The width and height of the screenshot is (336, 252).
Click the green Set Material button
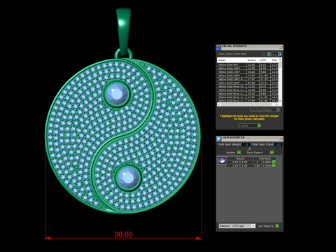click(277, 226)
